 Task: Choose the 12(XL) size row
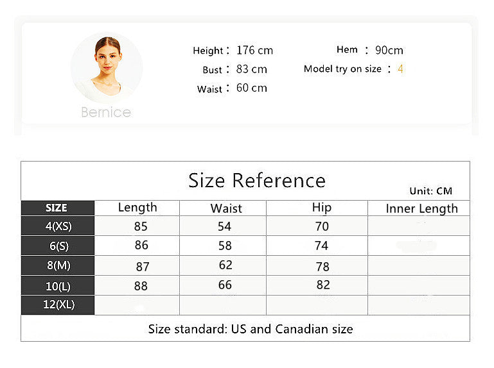click(x=58, y=305)
